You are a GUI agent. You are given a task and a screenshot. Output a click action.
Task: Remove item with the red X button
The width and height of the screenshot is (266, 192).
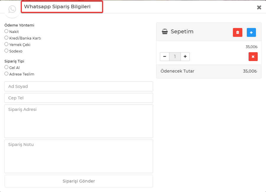pyautogui.click(x=253, y=57)
